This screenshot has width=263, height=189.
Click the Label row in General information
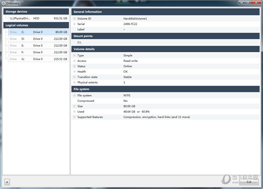165,29
